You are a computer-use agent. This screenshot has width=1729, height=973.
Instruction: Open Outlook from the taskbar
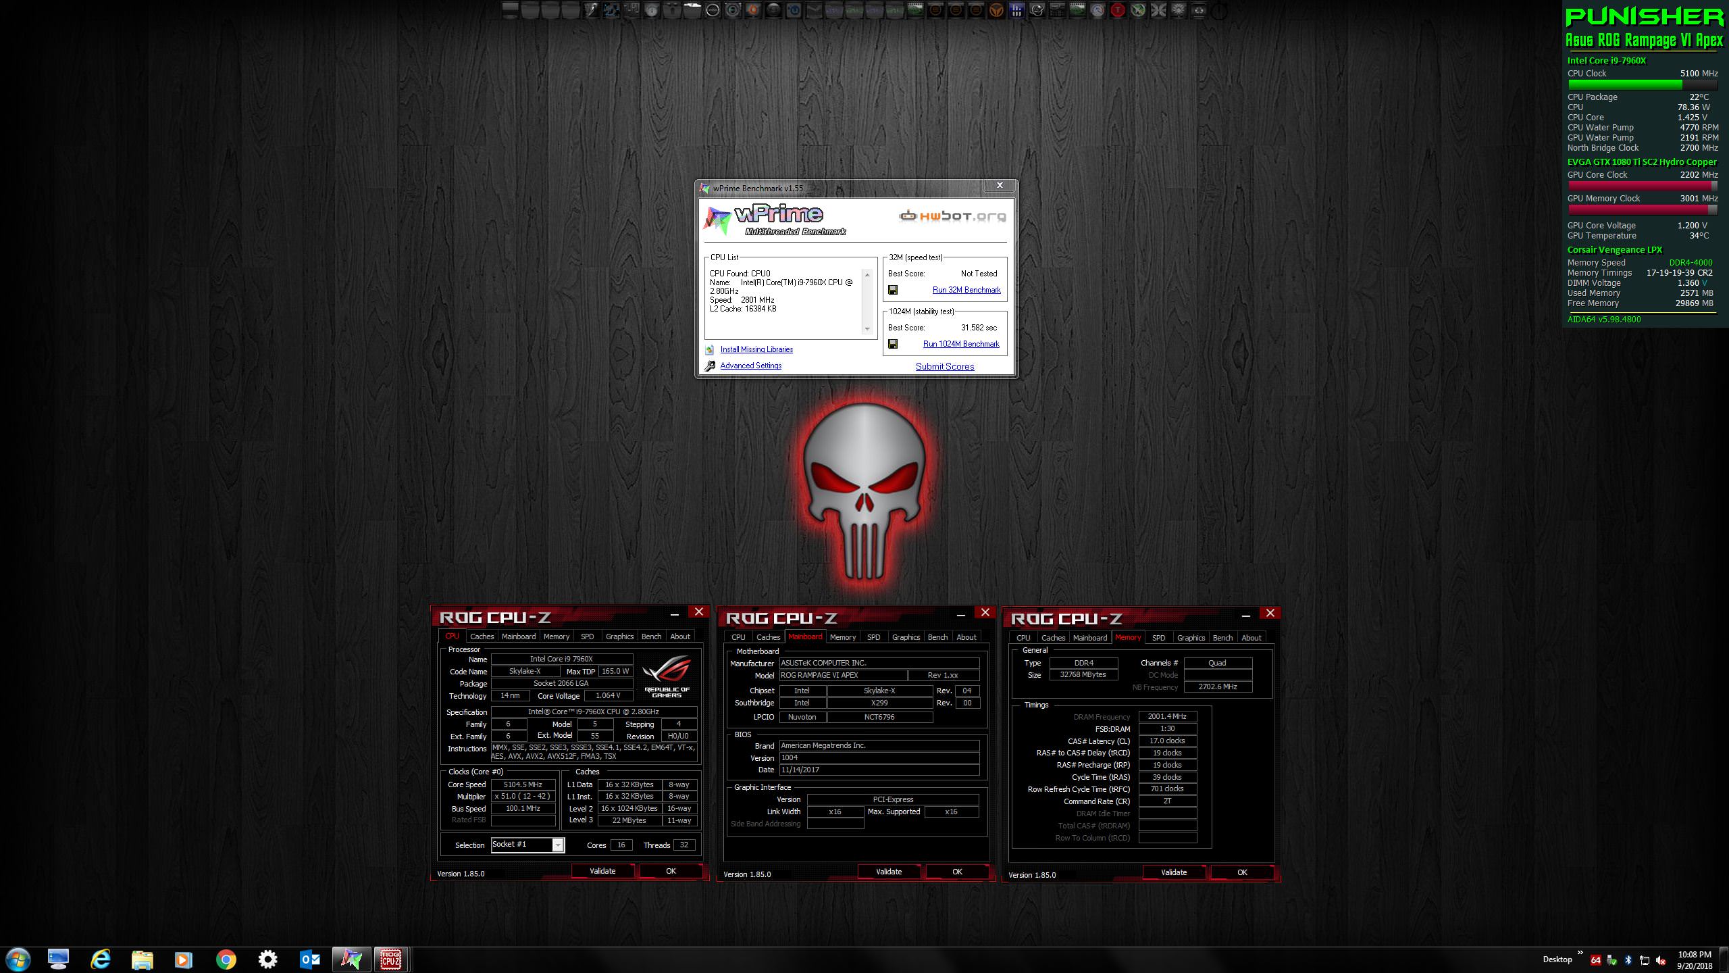click(309, 959)
